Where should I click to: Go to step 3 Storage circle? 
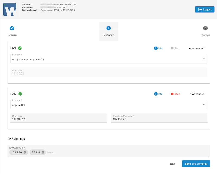coord(205,28)
